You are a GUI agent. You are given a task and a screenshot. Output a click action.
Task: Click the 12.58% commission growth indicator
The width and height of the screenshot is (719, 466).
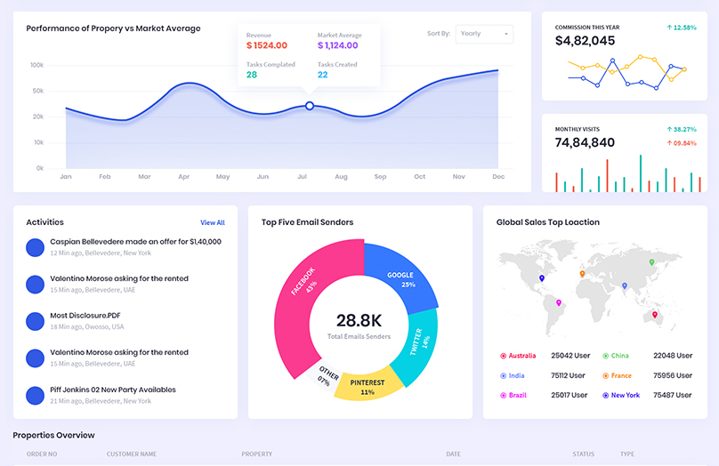pyautogui.click(x=682, y=28)
